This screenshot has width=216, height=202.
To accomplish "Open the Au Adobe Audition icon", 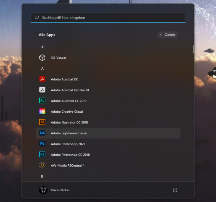I will [42, 100].
